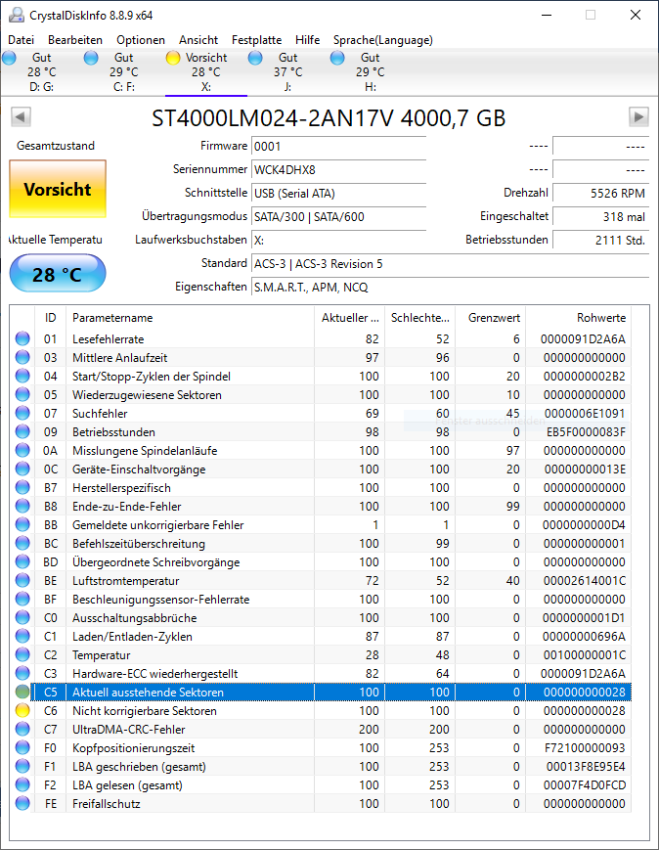This screenshot has width=659, height=850.
Task: Click the Seriennummer field WCK4DHX8
Action: click(338, 169)
